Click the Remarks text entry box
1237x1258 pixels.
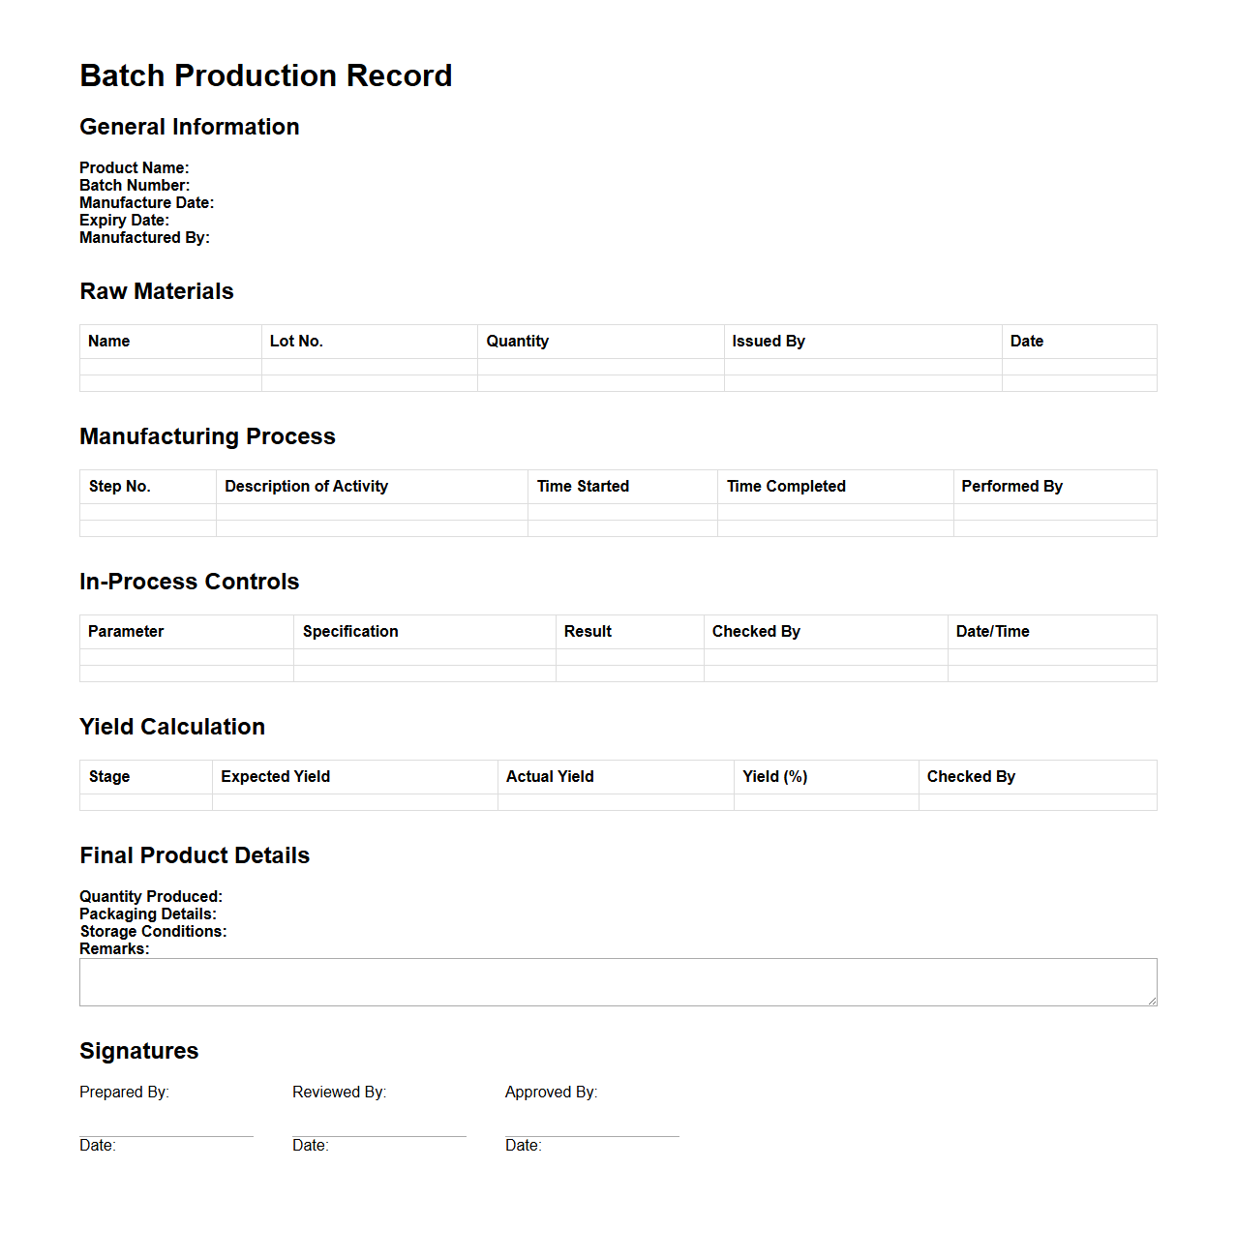pos(618,981)
